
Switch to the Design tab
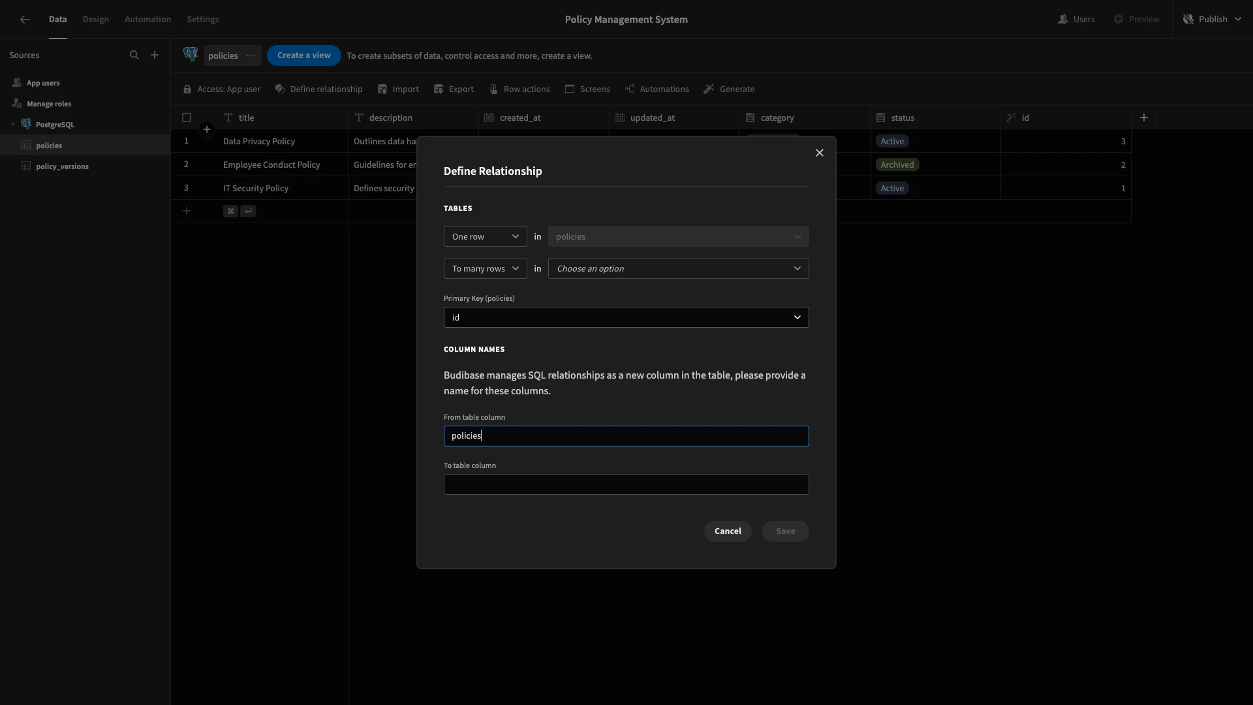pos(96,20)
